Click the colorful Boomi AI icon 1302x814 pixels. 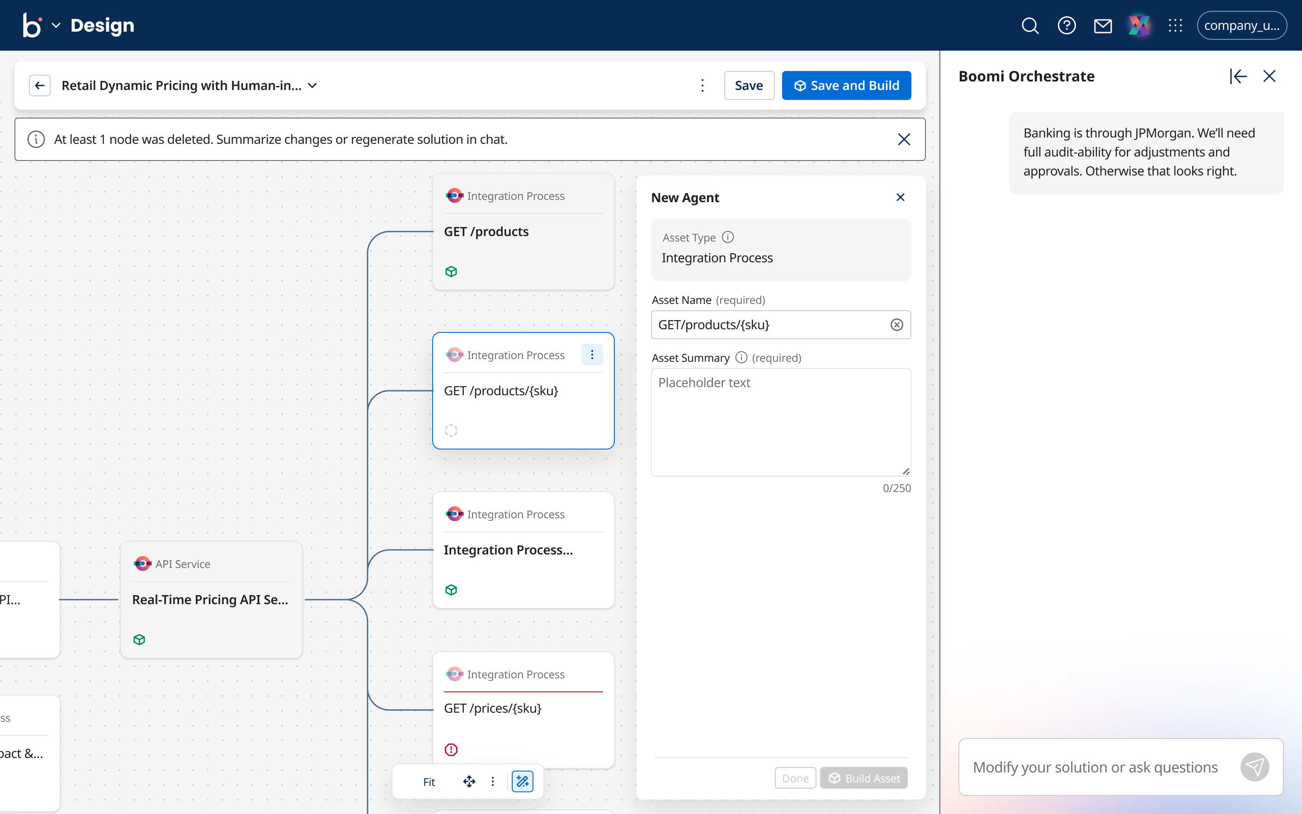(1139, 25)
